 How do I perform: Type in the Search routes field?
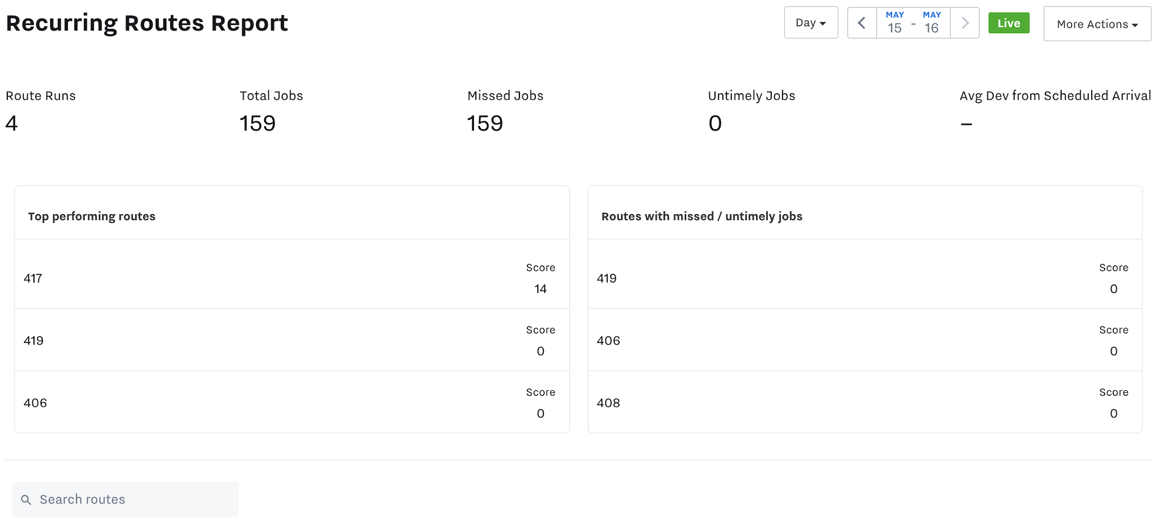134,499
